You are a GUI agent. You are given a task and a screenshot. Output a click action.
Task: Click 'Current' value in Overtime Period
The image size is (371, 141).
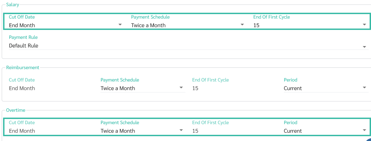(293, 131)
